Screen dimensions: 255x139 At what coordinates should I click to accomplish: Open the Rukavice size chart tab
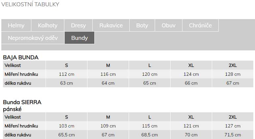[x=111, y=25]
